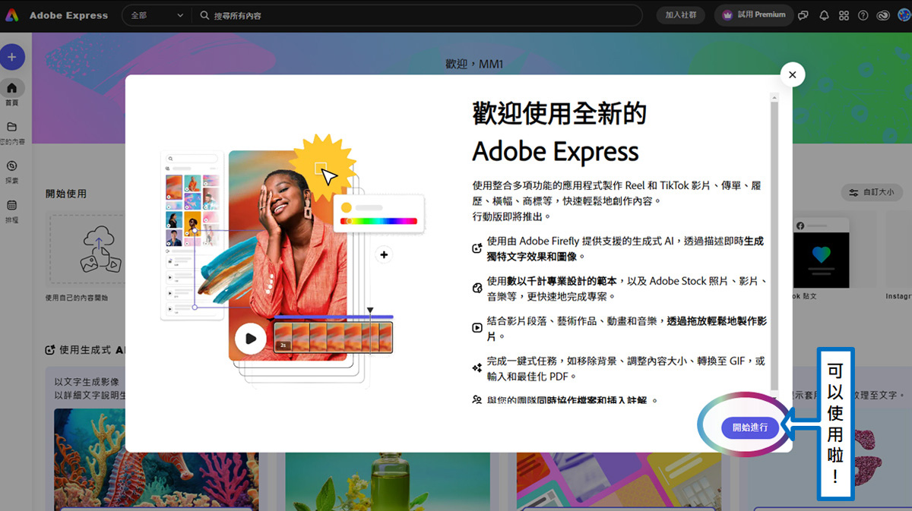Click the yellow starburst in illustration

tap(324, 167)
